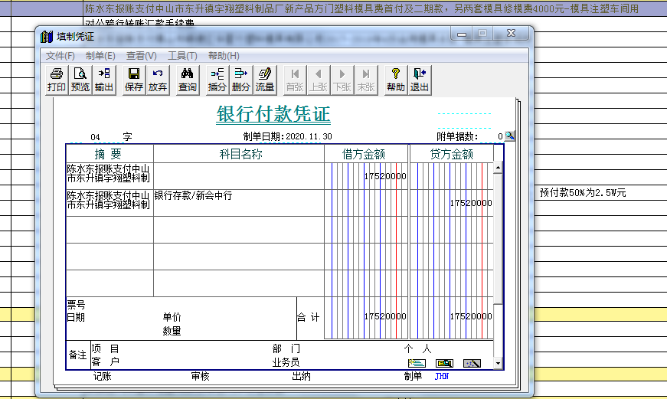667x399 pixels.
Task: Click the 摘要 column header
Action: pyautogui.click(x=110, y=154)
